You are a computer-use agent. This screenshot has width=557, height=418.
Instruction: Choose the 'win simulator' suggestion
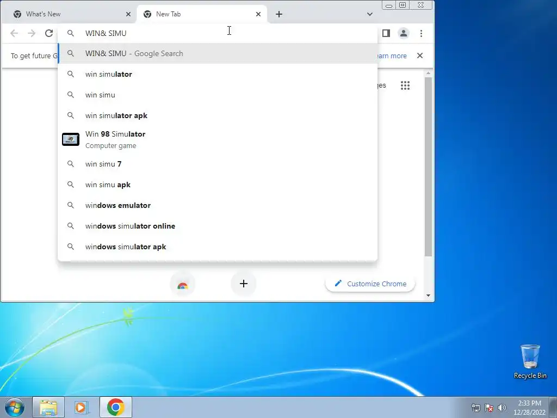[218, 74]
